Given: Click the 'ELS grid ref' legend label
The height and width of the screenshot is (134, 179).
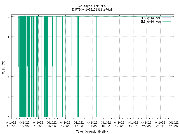Looking at the screenshot, I should pyautogui.click(x=150, y=18).
